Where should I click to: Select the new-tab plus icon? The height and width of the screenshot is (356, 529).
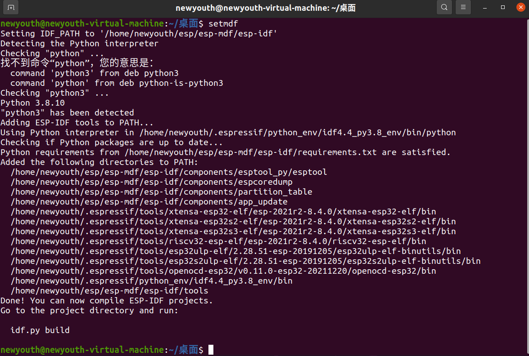pos(10,7)
